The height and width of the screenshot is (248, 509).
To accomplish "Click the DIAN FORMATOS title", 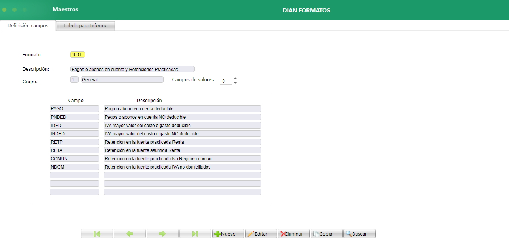I will pyautogui.click(x=306, y=11).
